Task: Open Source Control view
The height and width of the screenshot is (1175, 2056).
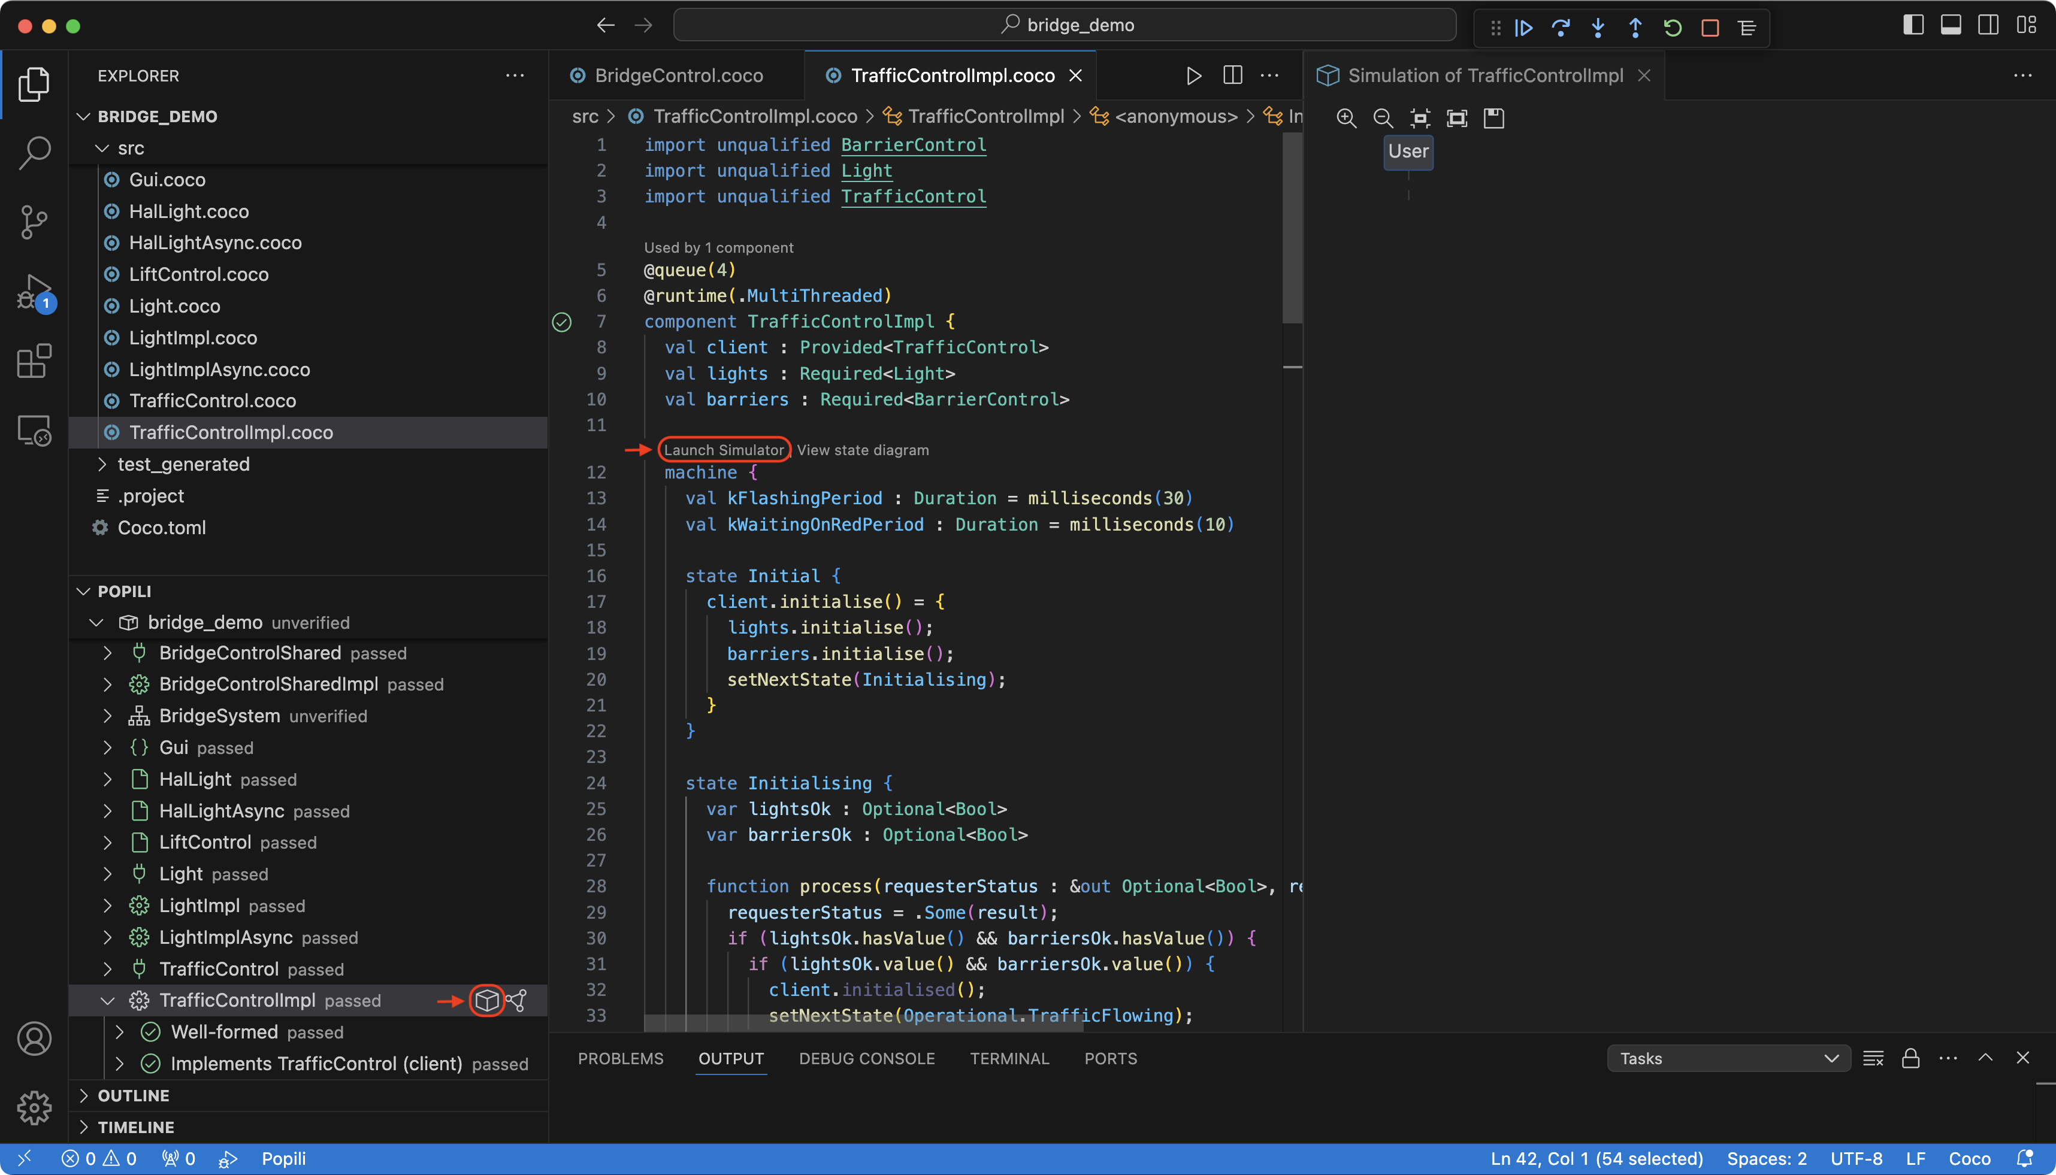Action: pos(34,222)
